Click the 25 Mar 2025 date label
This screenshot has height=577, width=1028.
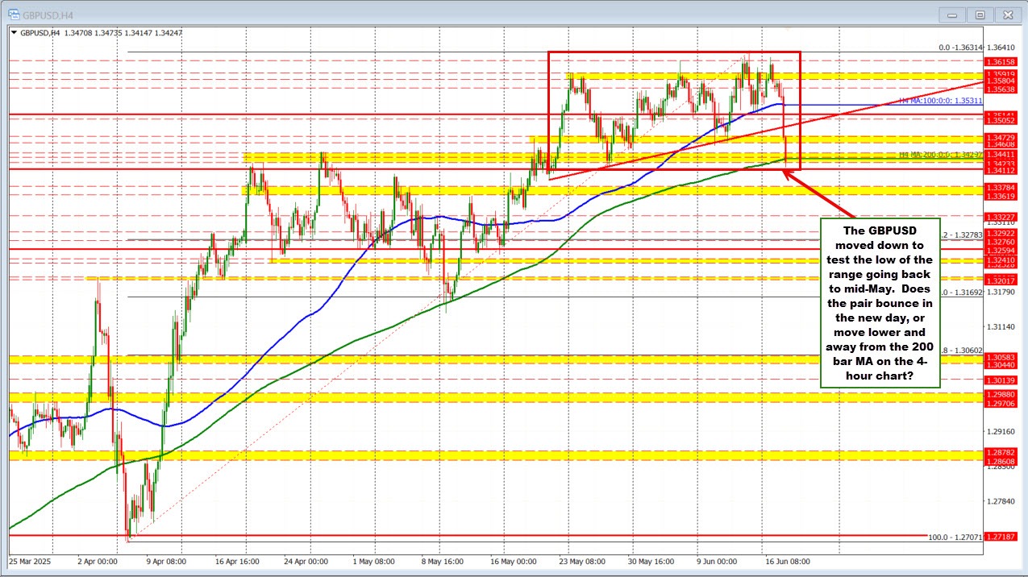point(30,561)
